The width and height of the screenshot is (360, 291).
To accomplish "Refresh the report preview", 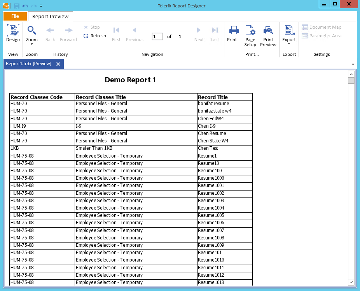I will [94, 36].
